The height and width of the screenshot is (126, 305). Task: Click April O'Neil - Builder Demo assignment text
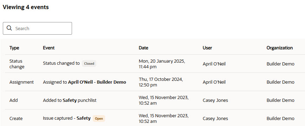(x=97, y=82)
